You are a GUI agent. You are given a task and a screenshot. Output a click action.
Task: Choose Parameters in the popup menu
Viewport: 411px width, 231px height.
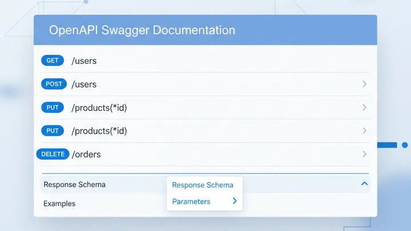pyautogui.click(x=191, y=201)
